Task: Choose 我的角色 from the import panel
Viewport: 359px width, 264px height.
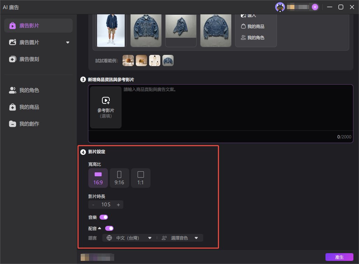Action: coord(252,37)
